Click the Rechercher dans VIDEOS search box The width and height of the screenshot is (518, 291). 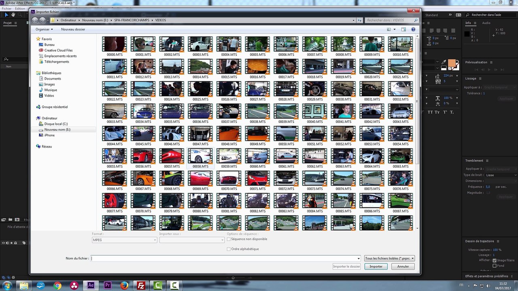pyautogui.click(x=392, y=20)
